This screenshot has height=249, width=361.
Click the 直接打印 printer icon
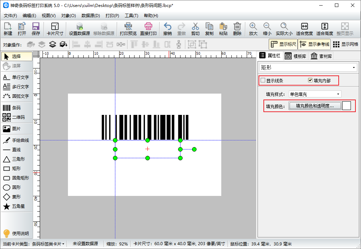(x=148, y=29)
